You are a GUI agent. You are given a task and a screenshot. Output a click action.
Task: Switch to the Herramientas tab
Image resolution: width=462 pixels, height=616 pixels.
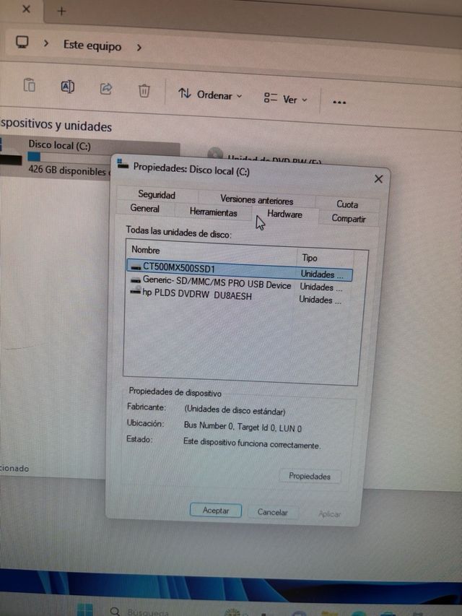pyautogui.click(x=214, y=212)
